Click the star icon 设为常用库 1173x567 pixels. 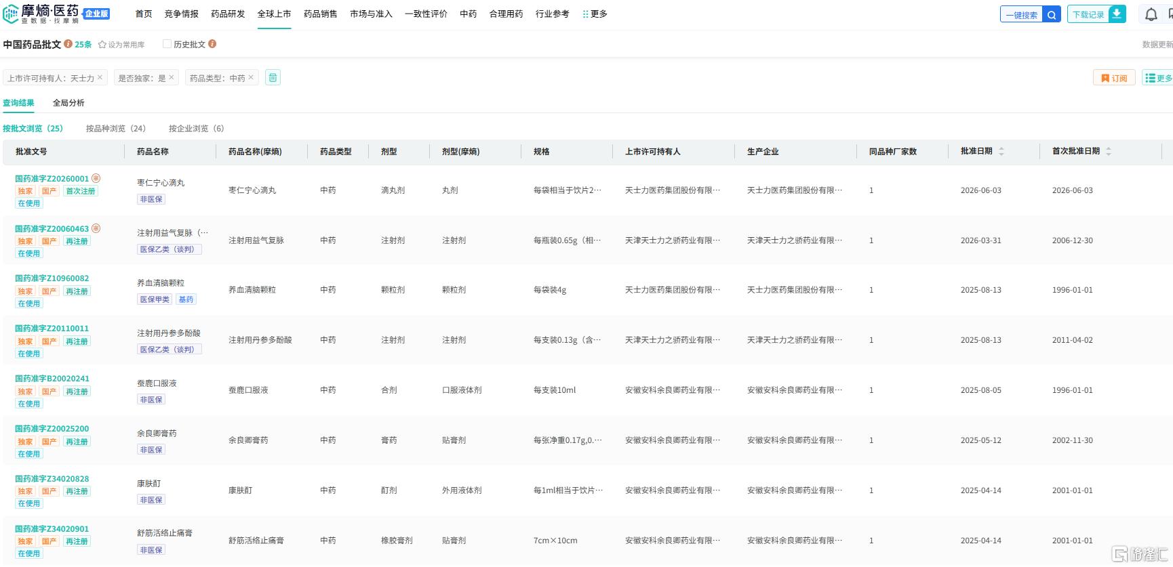tap(102, 45)
